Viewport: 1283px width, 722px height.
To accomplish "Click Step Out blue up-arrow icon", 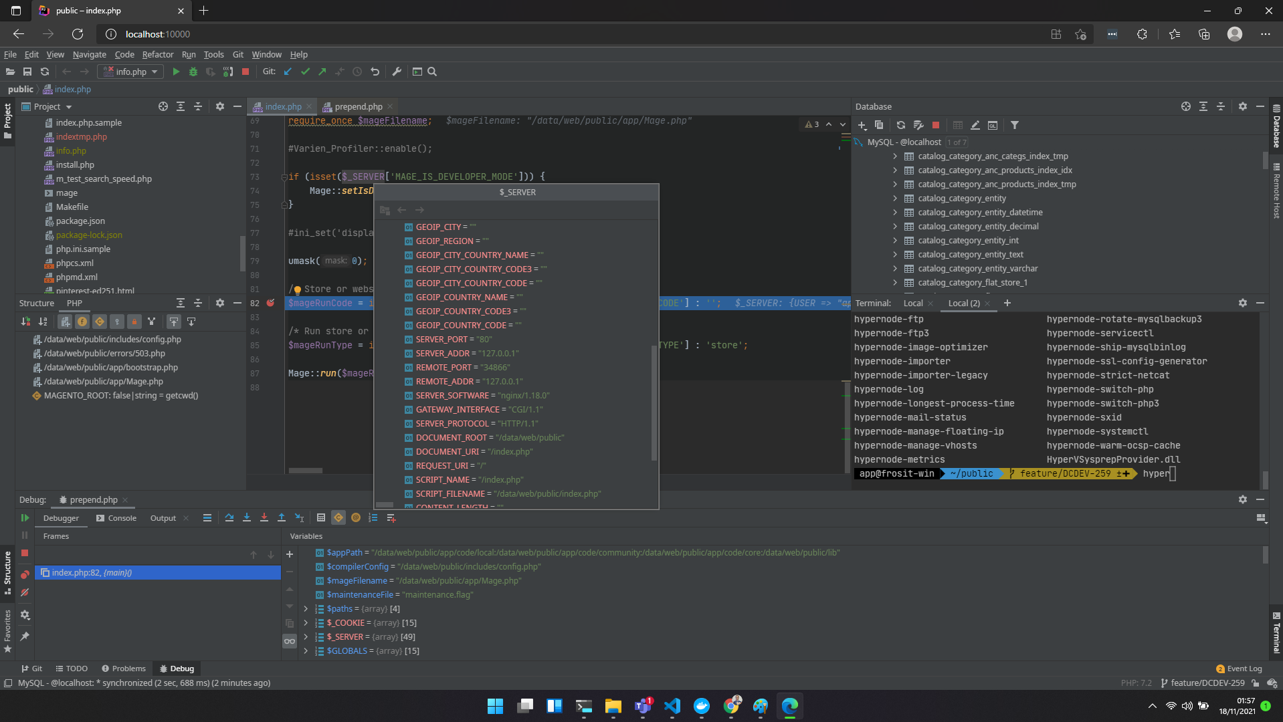I will pyautogui.click(x=282, y=517).
